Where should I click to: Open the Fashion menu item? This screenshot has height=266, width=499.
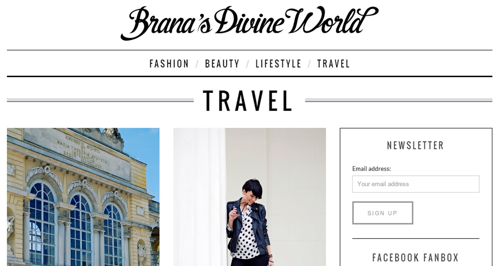169,64
